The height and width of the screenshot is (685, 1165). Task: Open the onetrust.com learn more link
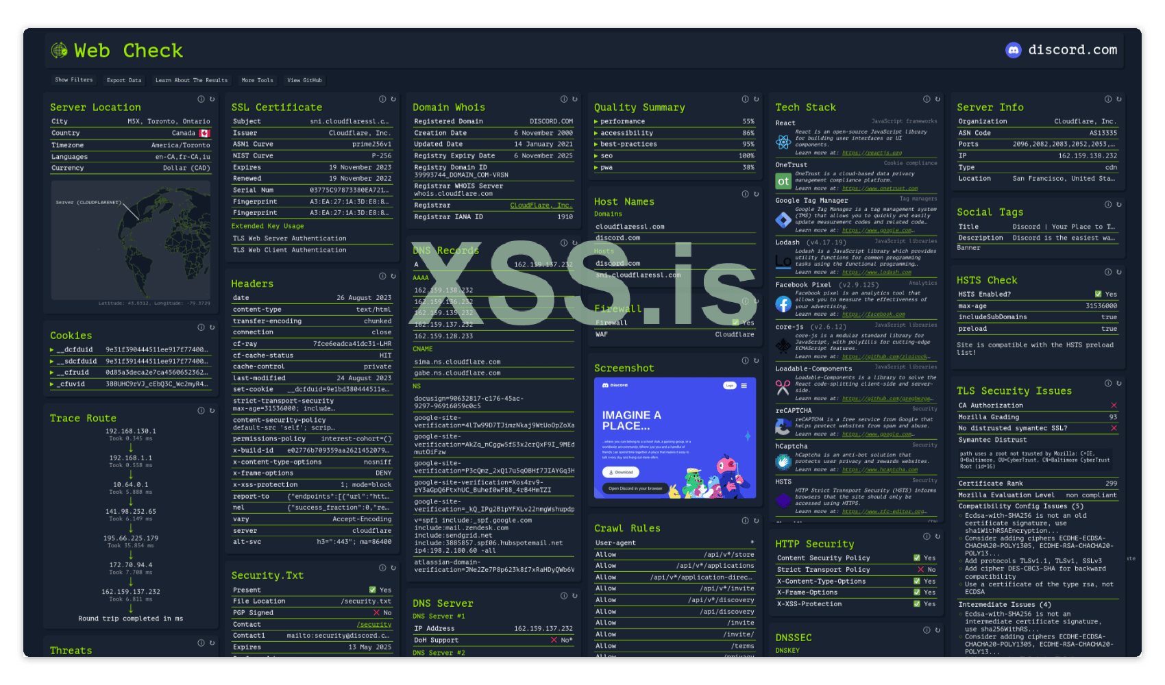(880, 188)
